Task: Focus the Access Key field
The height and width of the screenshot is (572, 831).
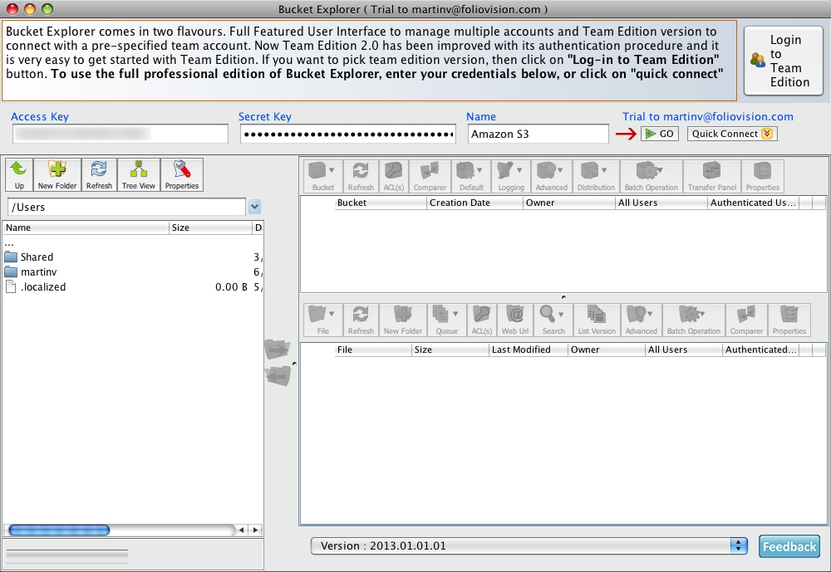Action: click(120, 134)
